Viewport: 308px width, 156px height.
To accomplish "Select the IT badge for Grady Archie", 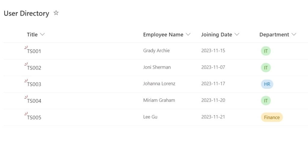I will click(x=266, y=51).
